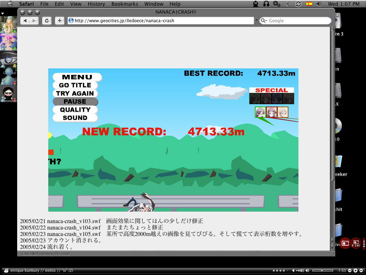Skip to next track in the player bar
This screenshot has width=366, height=275.
tap(361, 271)
